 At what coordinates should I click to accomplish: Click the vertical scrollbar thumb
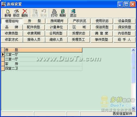tap(133, 67)
